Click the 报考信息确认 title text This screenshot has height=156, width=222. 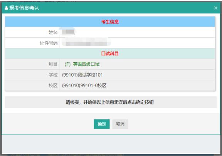pos(24,8)
